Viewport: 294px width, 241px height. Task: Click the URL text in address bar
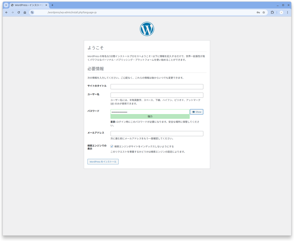72,12
